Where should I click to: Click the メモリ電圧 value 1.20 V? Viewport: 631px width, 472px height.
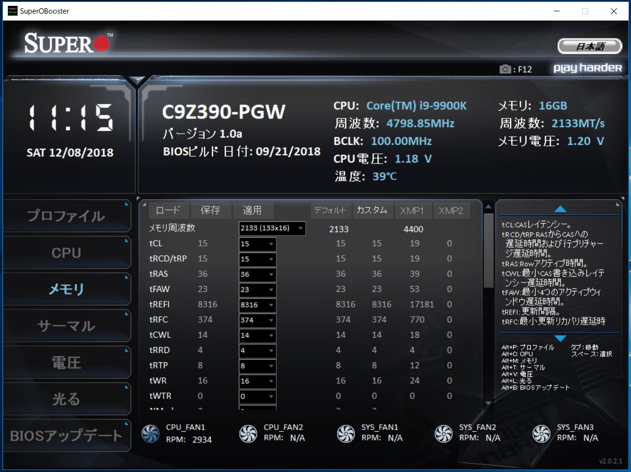pyautogui.click(x=586, y=141)
